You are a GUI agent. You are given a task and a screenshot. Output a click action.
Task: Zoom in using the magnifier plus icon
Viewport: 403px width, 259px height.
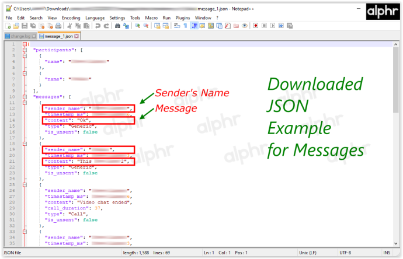point(137,26)
